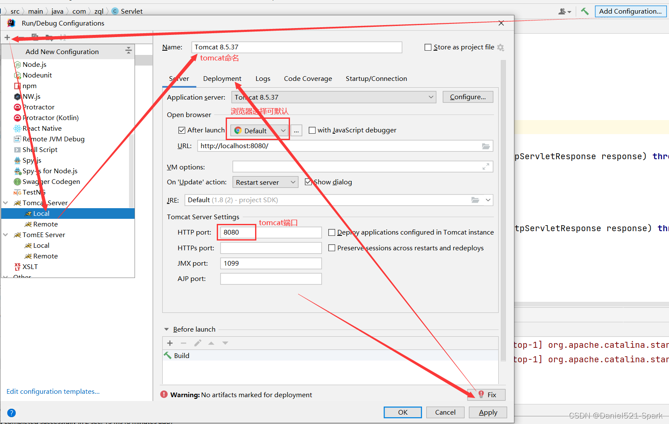Switch to the Logs tab
Image resolution: width=669 pixels, height=424 pixels.
[263, 78]
